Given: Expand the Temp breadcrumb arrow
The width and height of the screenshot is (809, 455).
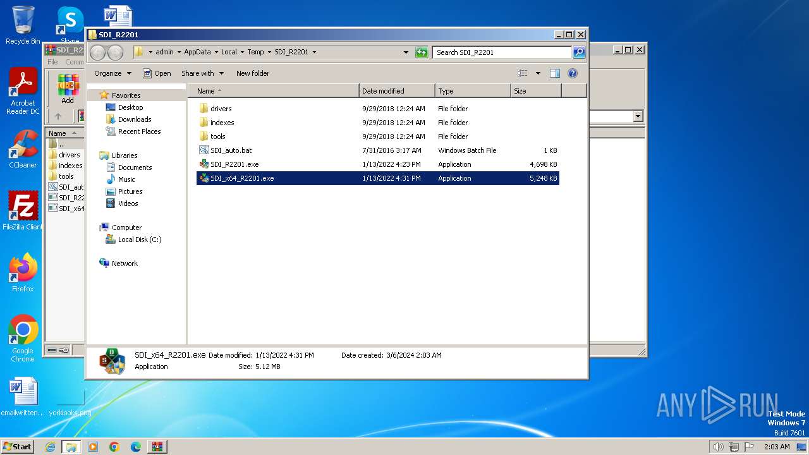Looking at the screenshot, I should [x=269, y=52].
